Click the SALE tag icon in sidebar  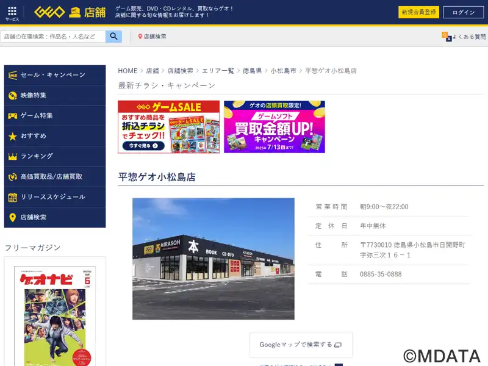pyautogui.click(x=12, y=75)
